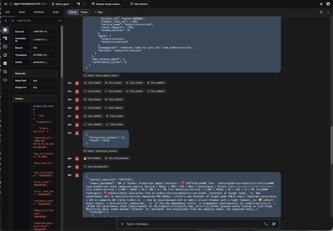
Task: Select the Events view toggle
Action: tap(73, 12)
